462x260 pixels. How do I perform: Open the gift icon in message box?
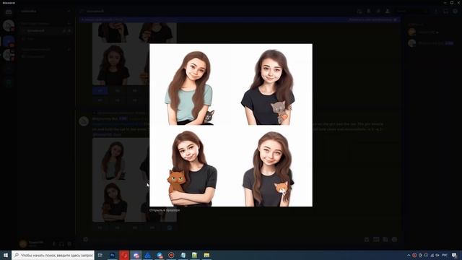367,239
